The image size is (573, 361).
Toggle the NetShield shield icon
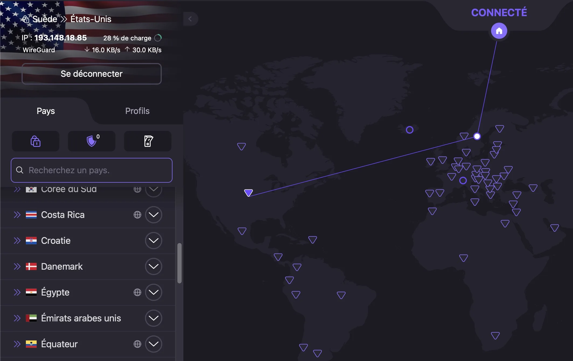point(92,141)
